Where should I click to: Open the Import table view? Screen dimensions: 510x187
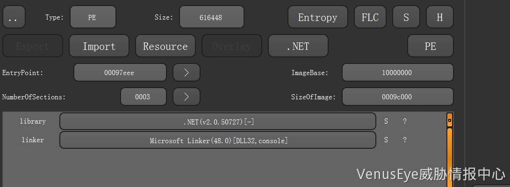(x=99, y=46)
